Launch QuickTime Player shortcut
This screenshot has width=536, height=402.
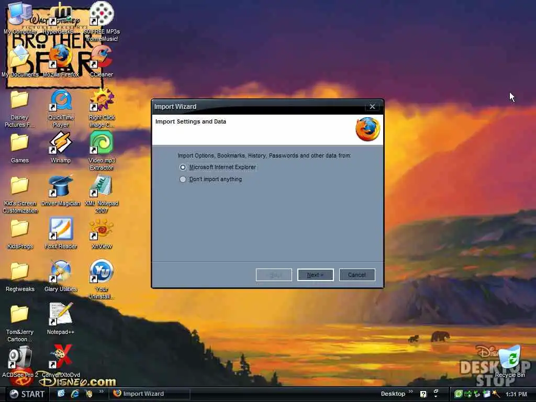point(61,108)
